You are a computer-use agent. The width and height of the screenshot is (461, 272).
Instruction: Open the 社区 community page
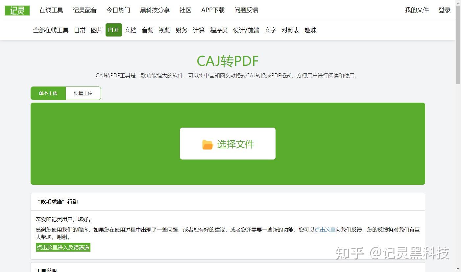185,10
